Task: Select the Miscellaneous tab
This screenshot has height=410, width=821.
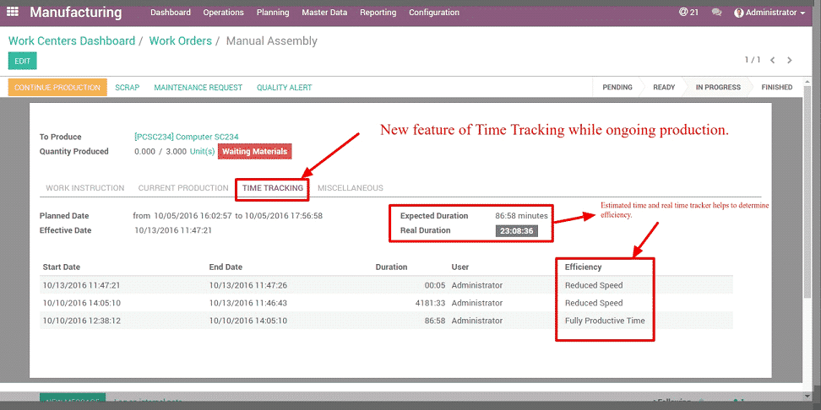Action: coord(350,188)
